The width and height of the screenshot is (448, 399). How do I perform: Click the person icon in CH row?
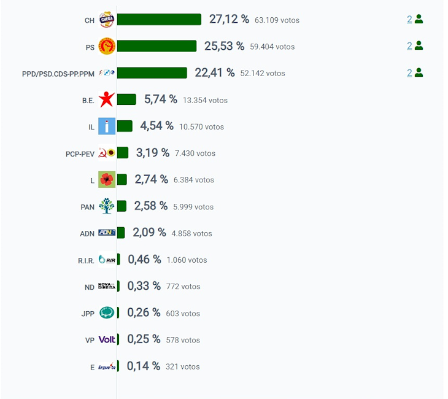click(x=419, y=19)
